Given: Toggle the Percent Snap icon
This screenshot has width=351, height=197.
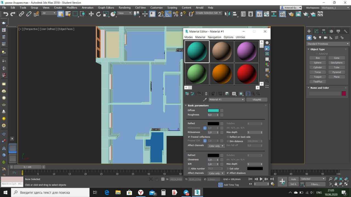Looking at the screenshot, I should (x=176, y=14).
